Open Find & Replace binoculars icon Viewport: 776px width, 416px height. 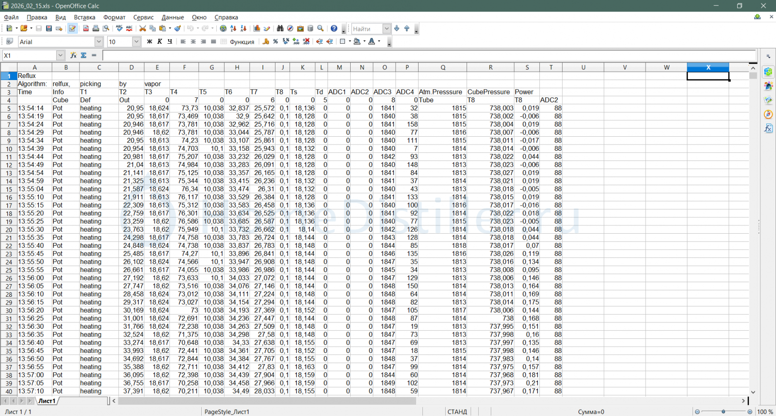(x=280, y=29)
